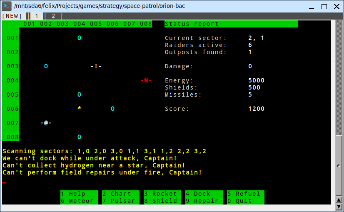Maximize the terminal window

tap(324, 7)
